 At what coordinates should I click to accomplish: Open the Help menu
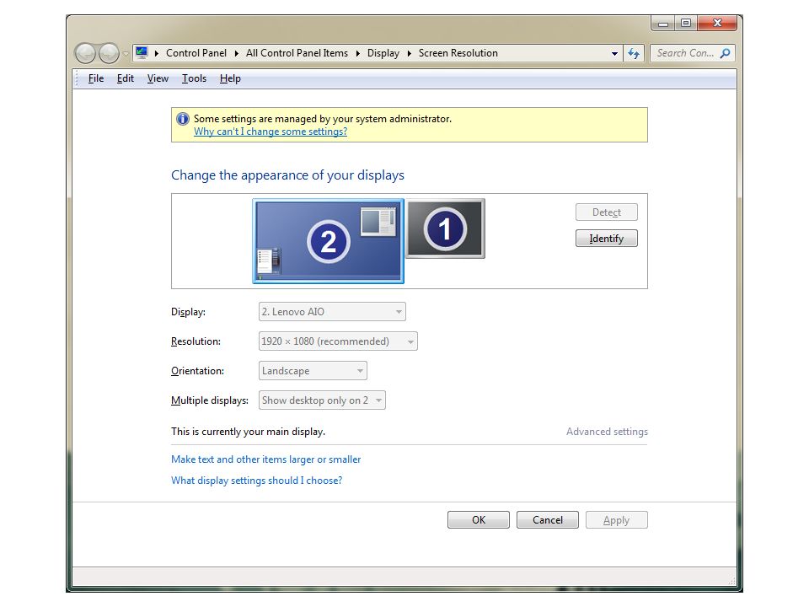point(230,78)
